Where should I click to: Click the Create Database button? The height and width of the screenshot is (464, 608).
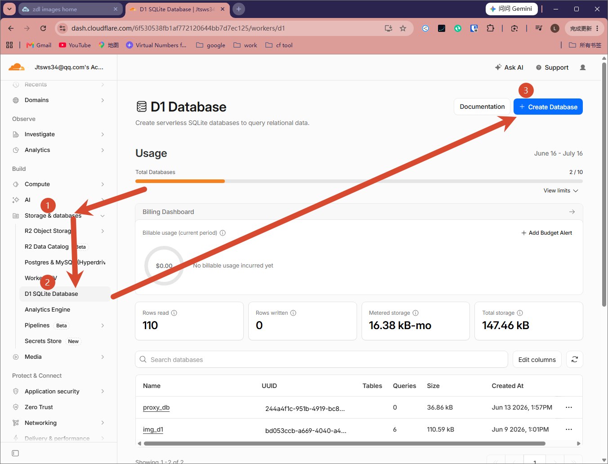click(548, 107)
